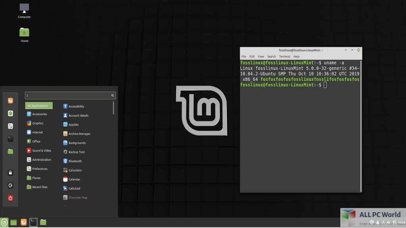Lock the screen using the padlock icon
Viewport: 406px width, 228px height.
[10, 173]
